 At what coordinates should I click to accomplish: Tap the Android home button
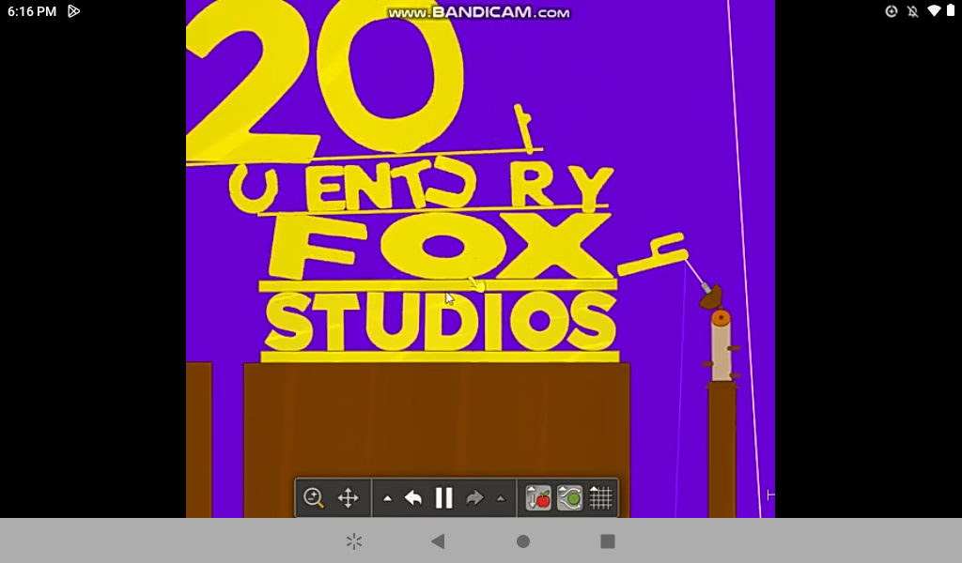523,541
